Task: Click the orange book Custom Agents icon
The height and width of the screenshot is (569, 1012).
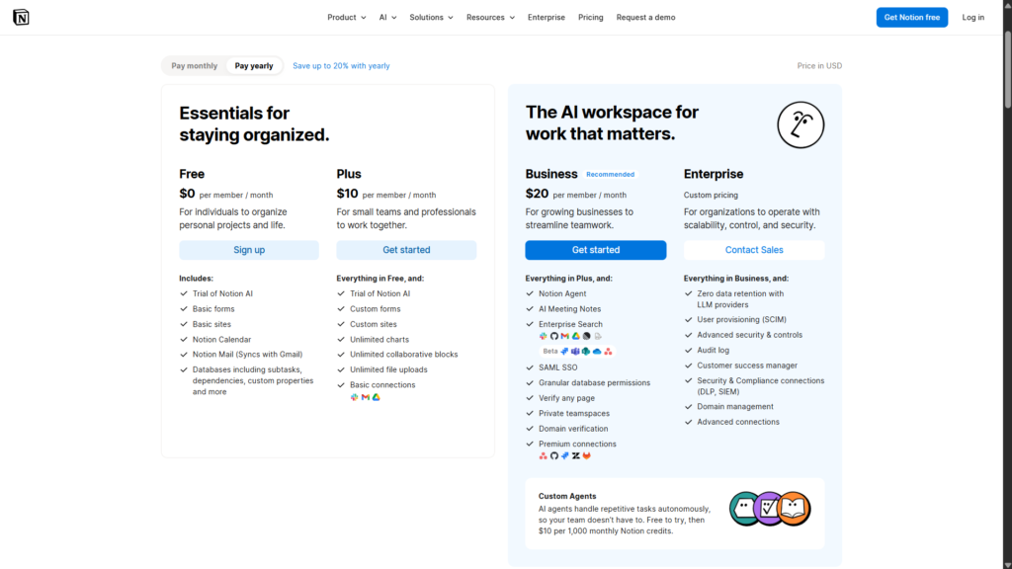Action: point(794,509)
